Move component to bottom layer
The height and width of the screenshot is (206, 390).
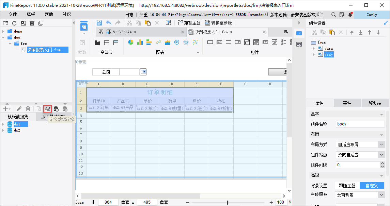coord(361,32)
